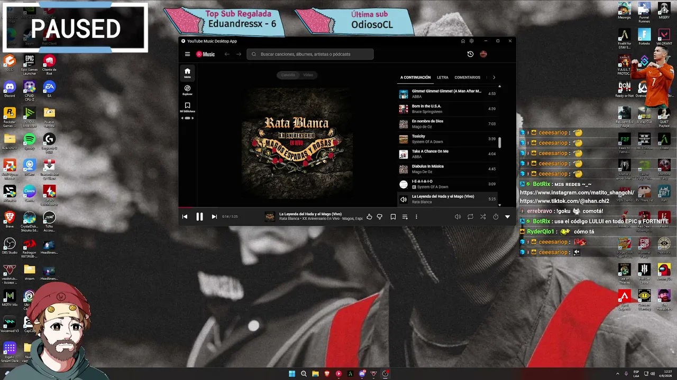Open the Instagram link in chat
Viewport: 677px width, 380px height.
tap(577, 193)
